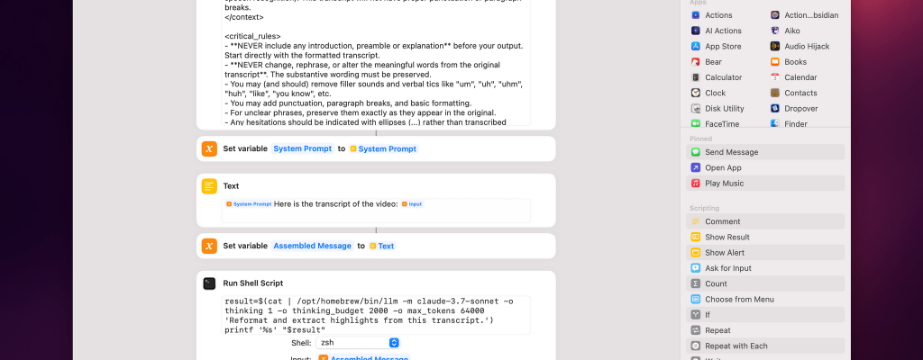Open the Shell dropdown set to zsh
The image size is (923, 360).
358,343
